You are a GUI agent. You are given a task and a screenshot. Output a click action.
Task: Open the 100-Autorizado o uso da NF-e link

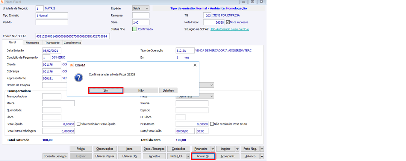[230, 29]
